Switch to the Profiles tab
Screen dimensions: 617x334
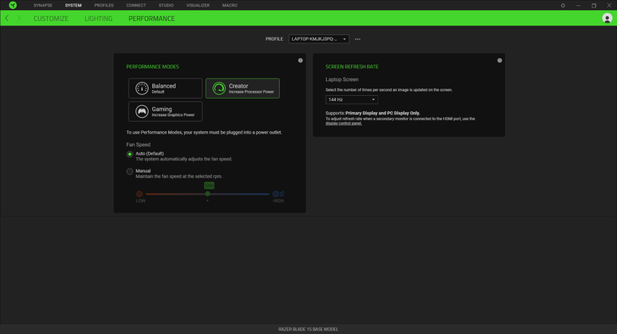click(x=104, y=6)
